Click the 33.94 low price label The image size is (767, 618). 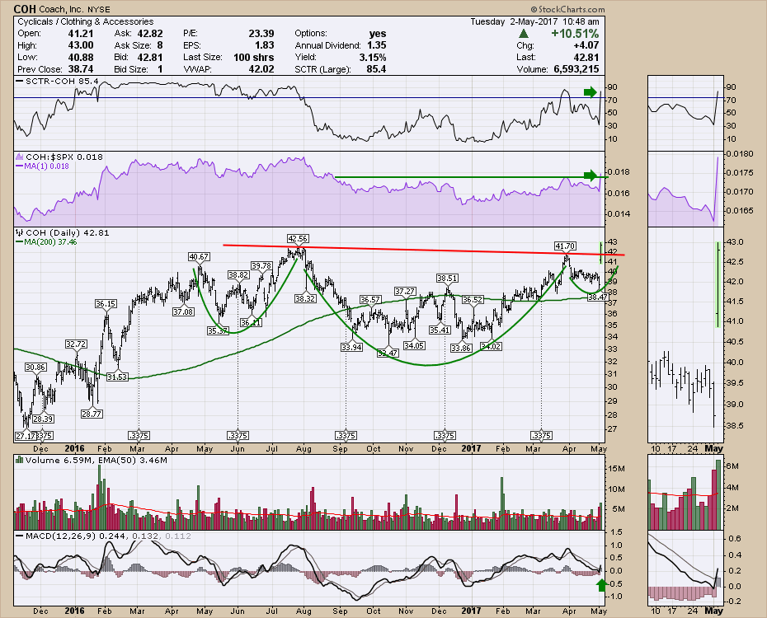coord(351,347)
